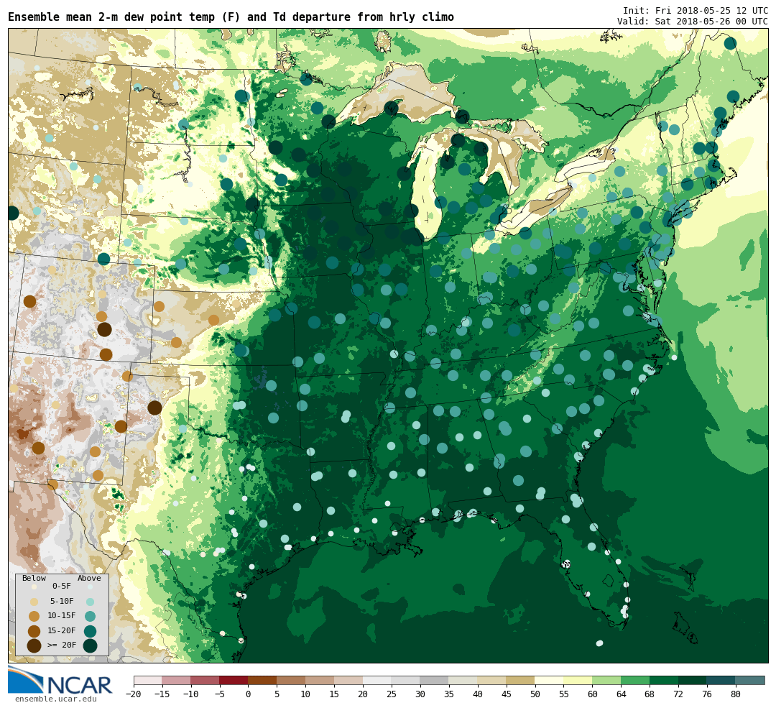This screenshot has height=708, width=776.
Task: Pick the 25 to 30 light gray swatch
Action: point(406,680)
